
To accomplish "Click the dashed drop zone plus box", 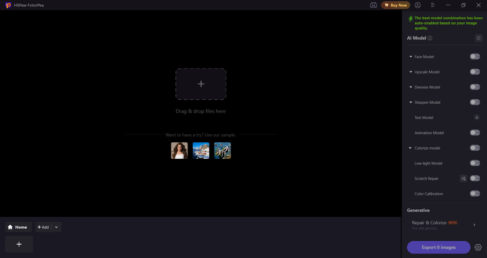I will pos(201,84).
